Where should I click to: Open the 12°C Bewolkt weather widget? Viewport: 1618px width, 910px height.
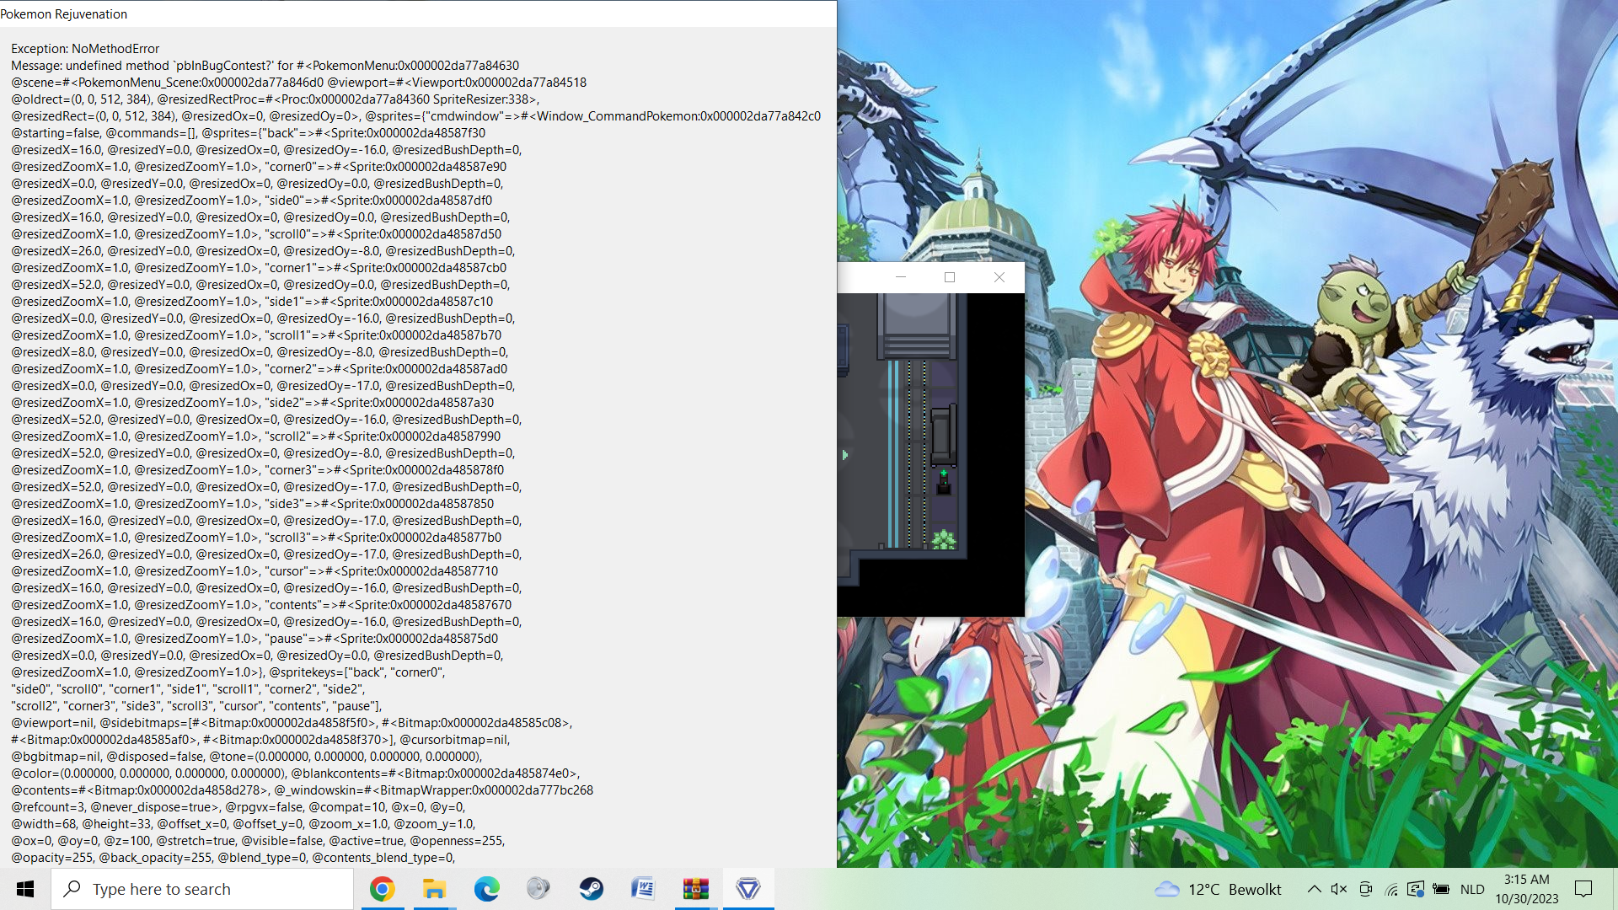(x=1219, y=889)
